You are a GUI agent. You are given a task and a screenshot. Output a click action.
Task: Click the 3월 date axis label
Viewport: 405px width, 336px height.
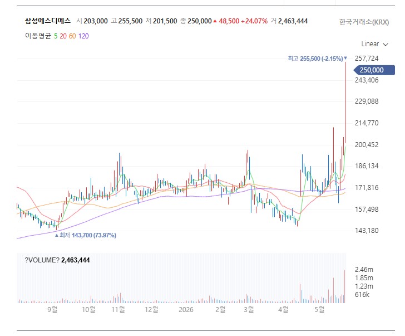pyautogui.click(x=249, y=309)
